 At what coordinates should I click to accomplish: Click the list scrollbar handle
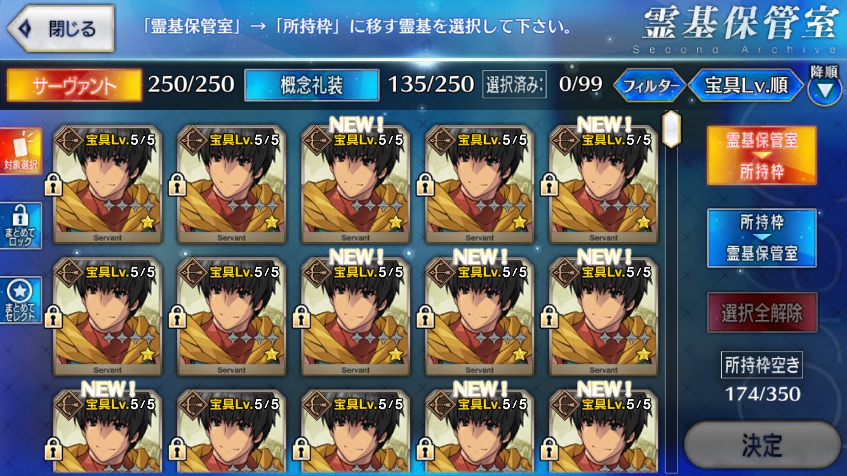[x=671, y=129]
